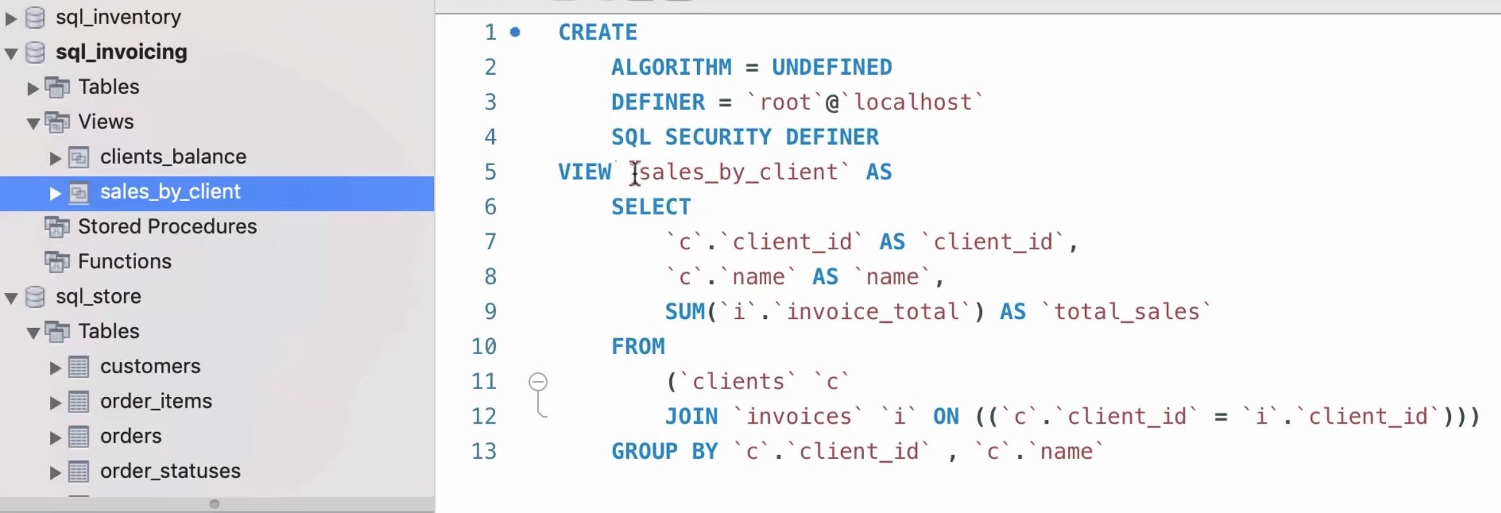This screenshot has width=1501, height=513.
Task: Collapse Tables under sql_store
Action: (33, 332)
